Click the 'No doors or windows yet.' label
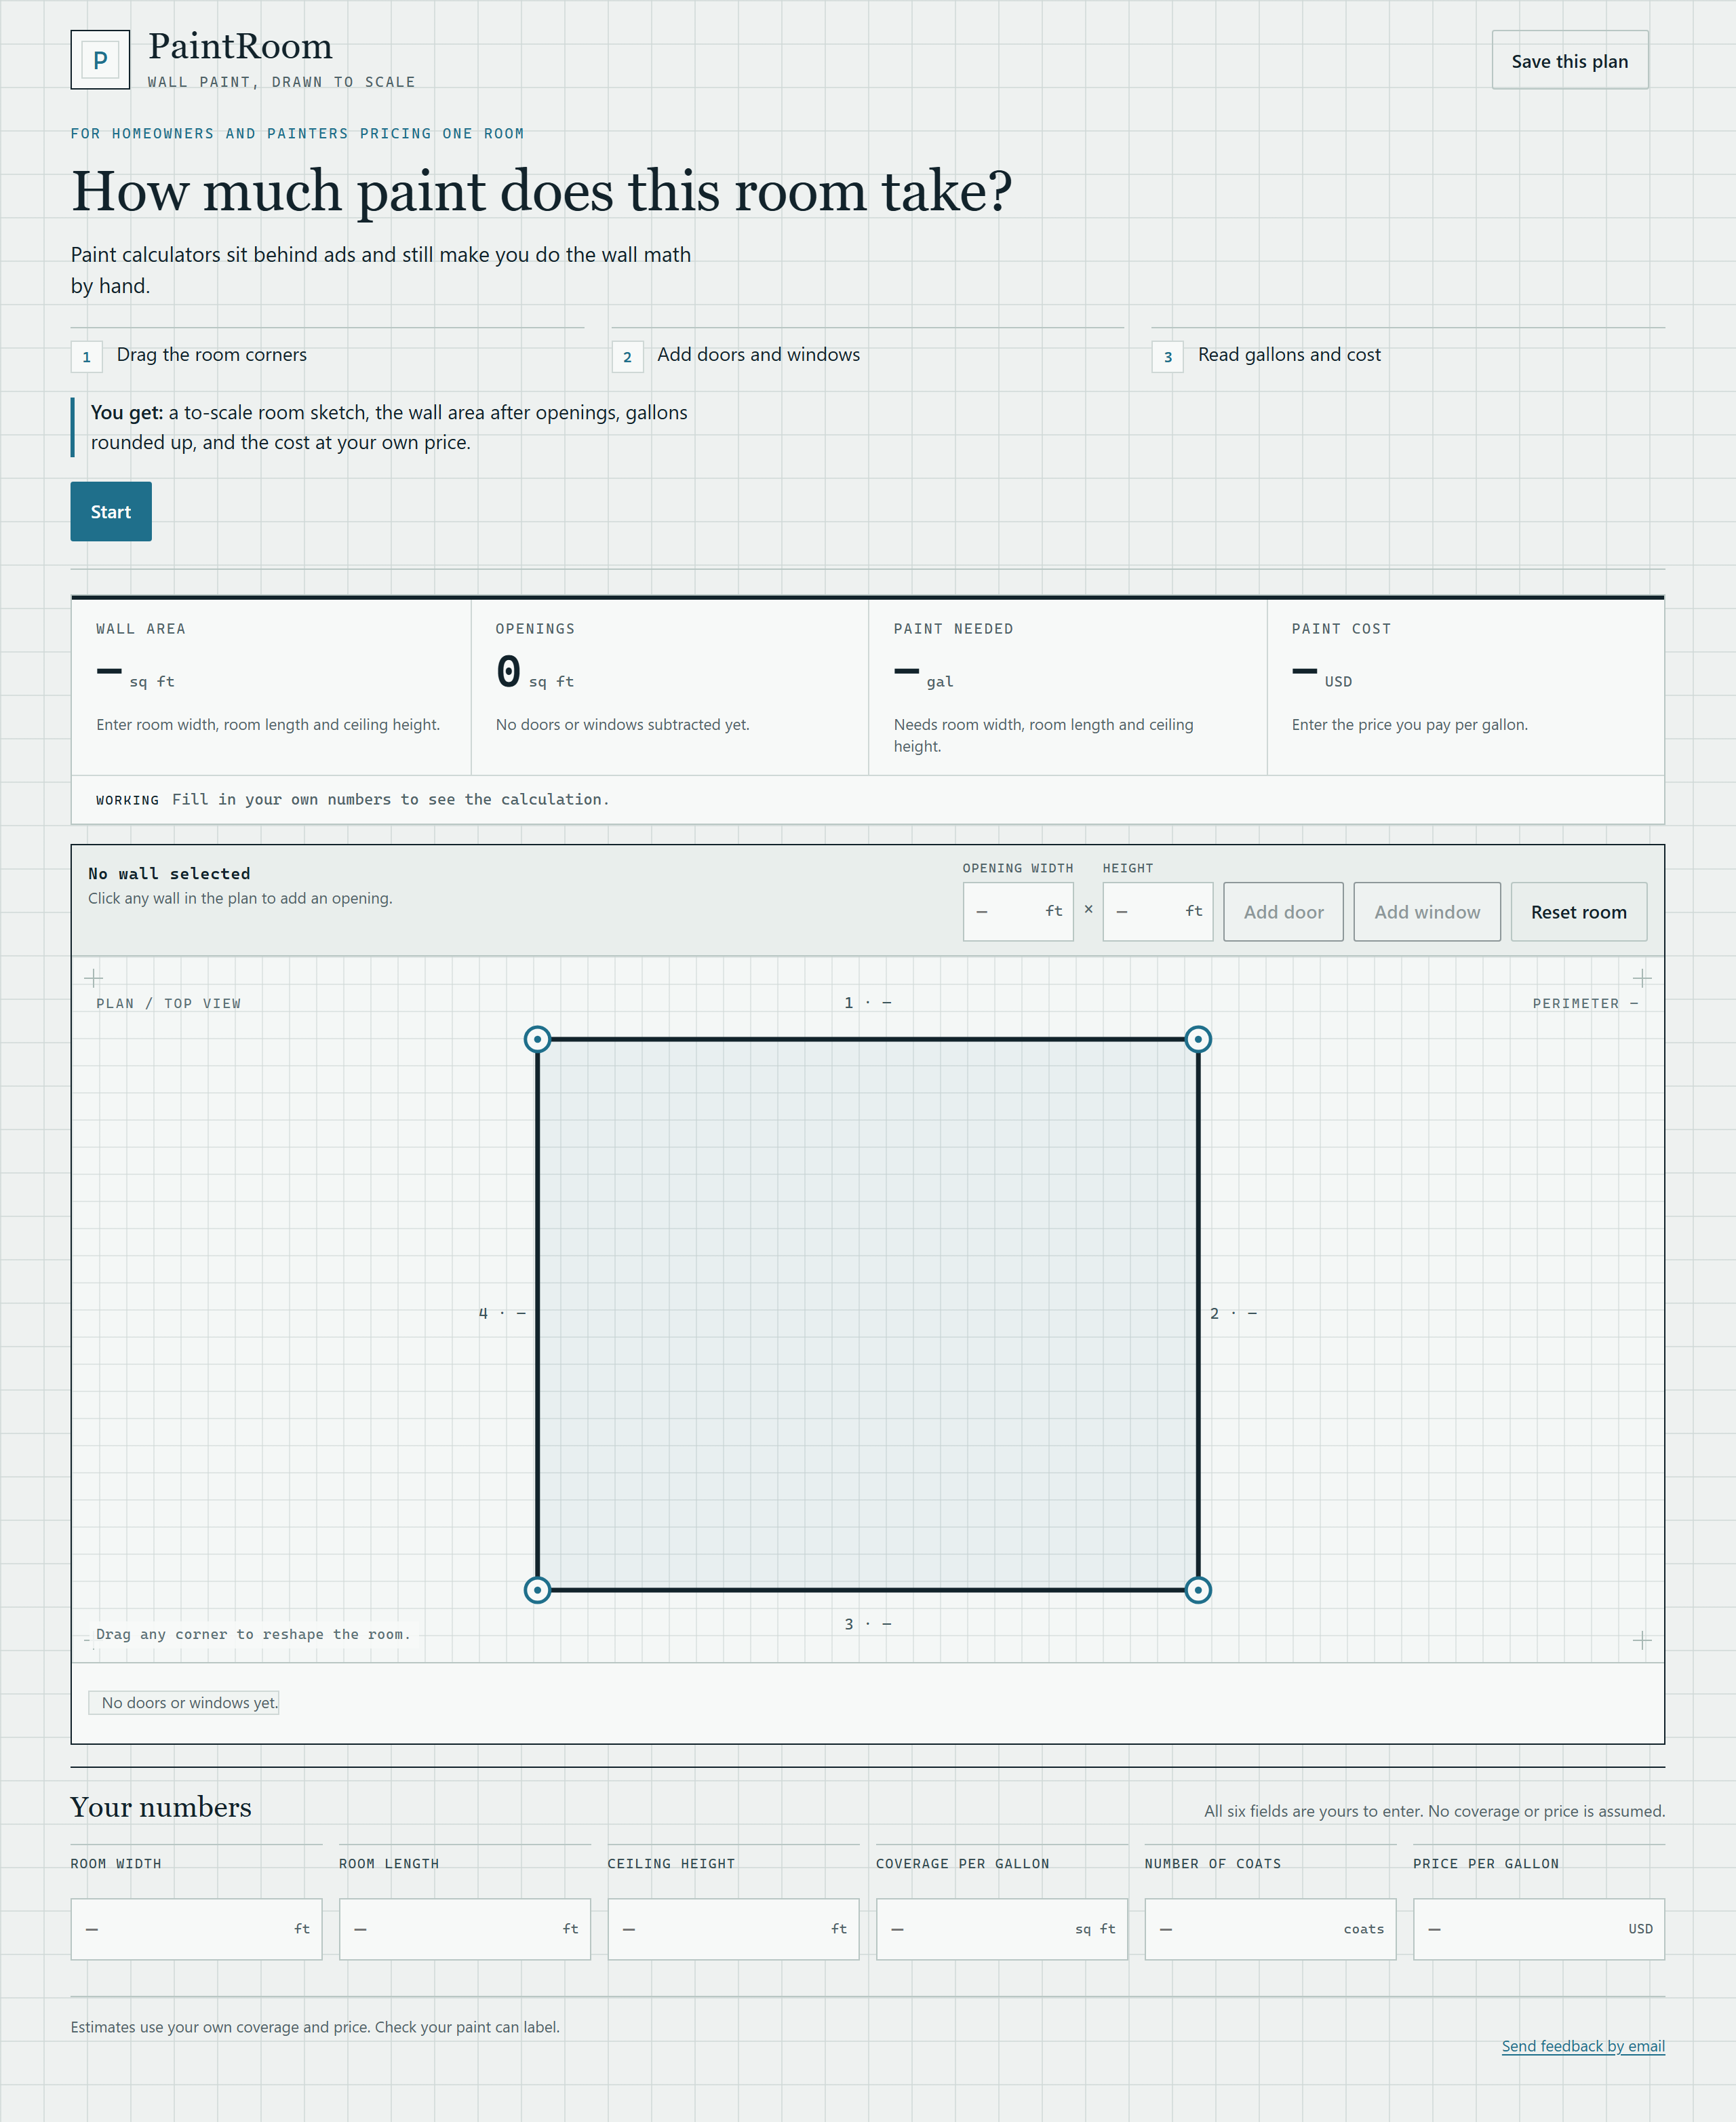 pyautogui.click(x=184, y=1703)
